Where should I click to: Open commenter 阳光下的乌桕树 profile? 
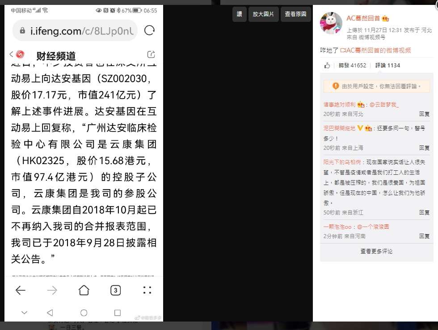pos(342,162)
